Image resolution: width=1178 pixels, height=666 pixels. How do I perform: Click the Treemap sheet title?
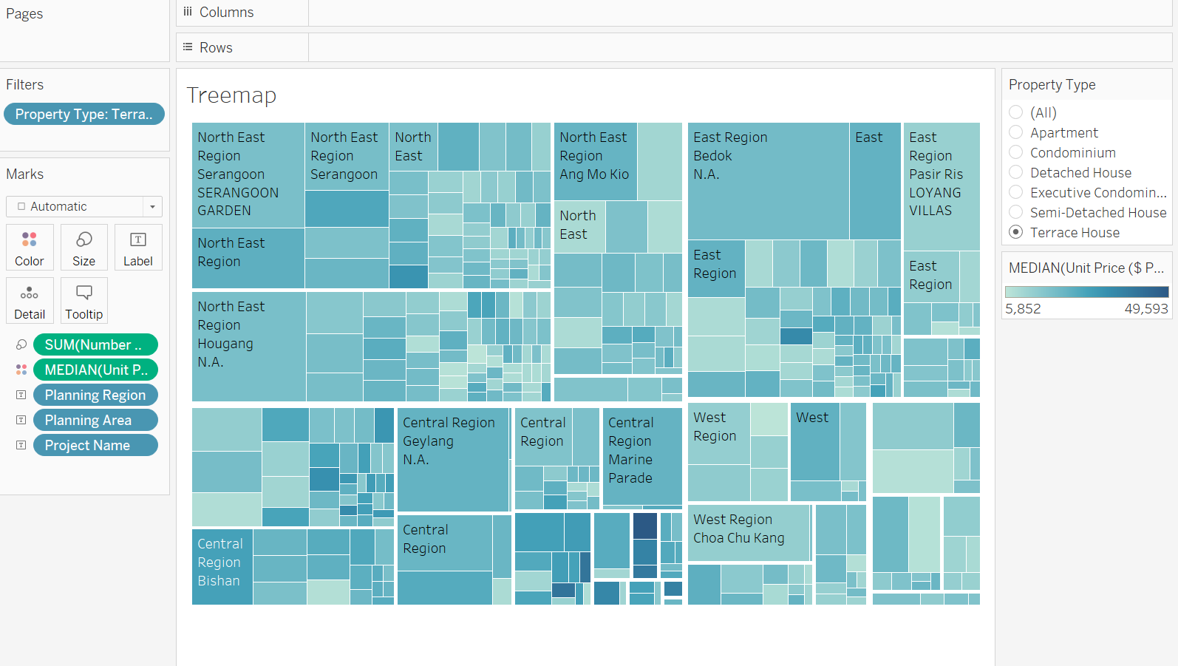(231, 95)
